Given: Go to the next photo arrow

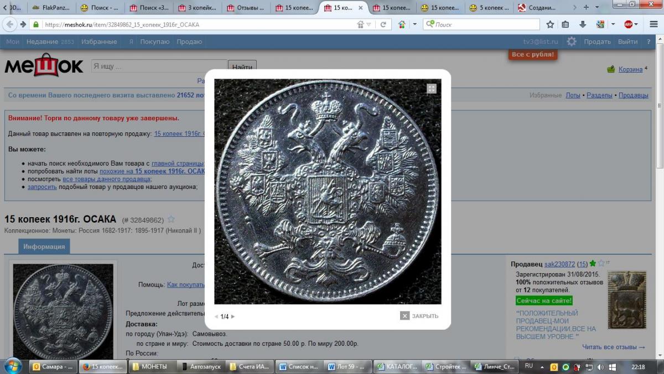Looking at the screenshot, I should [x=233, y=317].
